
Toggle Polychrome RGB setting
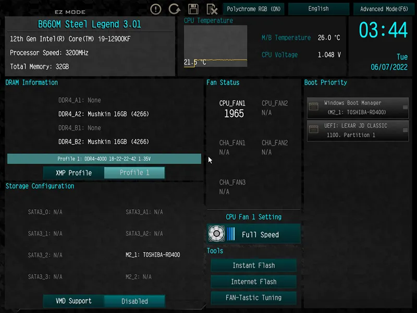[x=253, y=9]
